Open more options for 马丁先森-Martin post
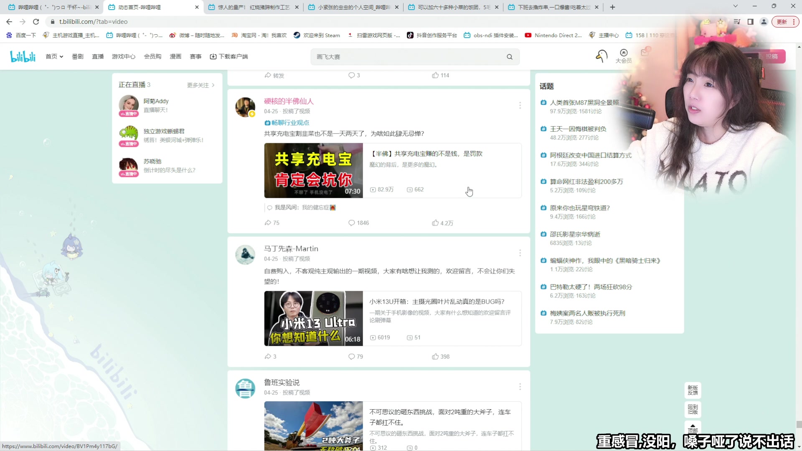Screen dimensions: 802x451 tap(520, 253)
